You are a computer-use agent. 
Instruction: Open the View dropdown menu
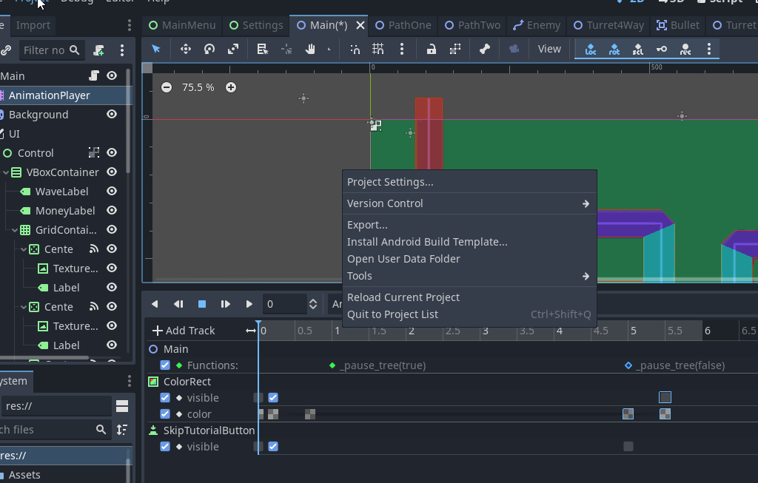[x=549, y=49]
